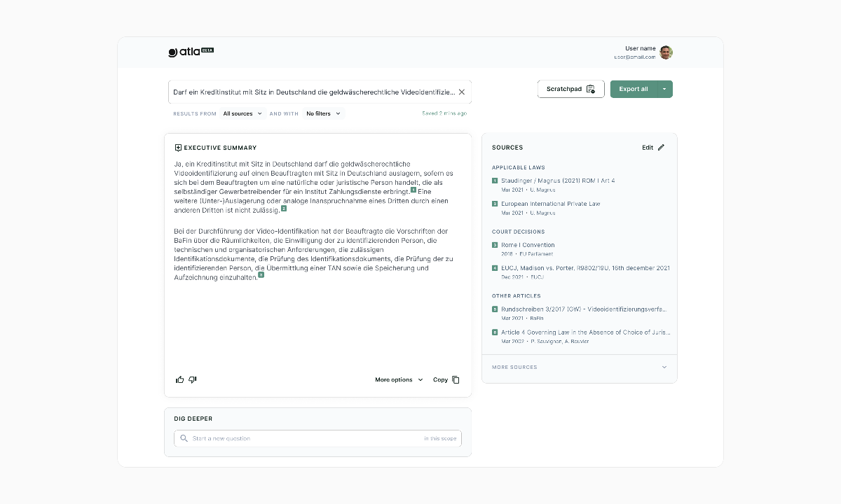Click the thumbs up icon
Viewport: 841px width, 504px height.
[179, 379]
